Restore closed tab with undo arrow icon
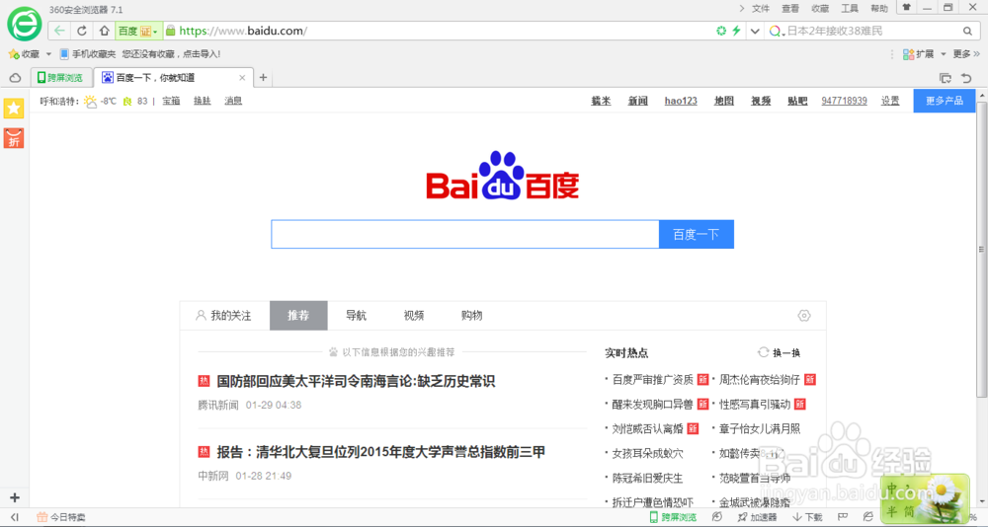Screen dimensions: 988x527 coord(966,78)
